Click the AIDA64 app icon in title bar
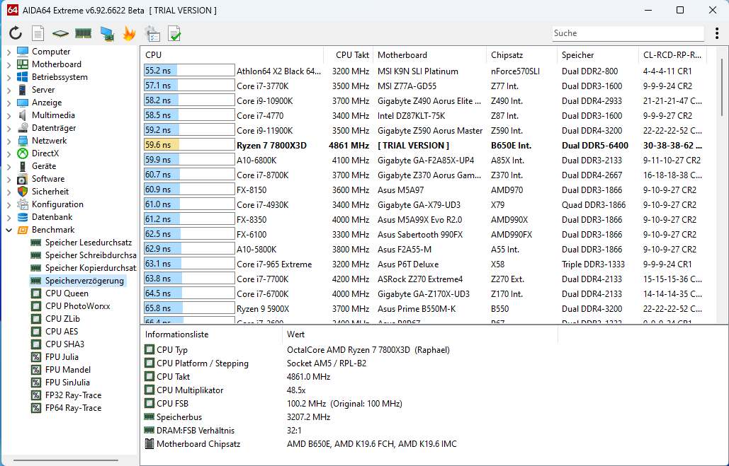 coord(13,10)
